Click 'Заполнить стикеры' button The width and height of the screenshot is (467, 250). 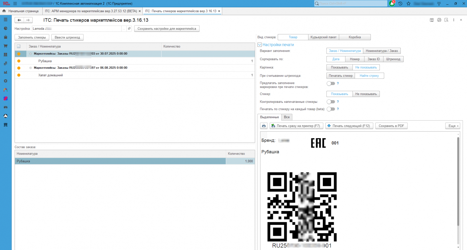[32, 37]
